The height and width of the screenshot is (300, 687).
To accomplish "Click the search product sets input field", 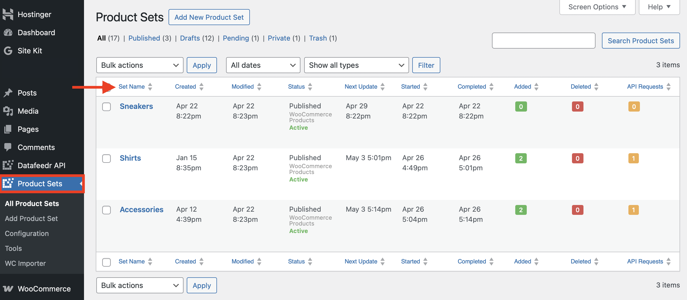I will [544, 41].
